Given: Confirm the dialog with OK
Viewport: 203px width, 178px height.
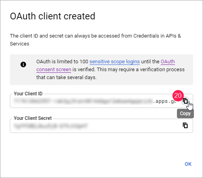Looking at the screenshot, I should 188,164.
